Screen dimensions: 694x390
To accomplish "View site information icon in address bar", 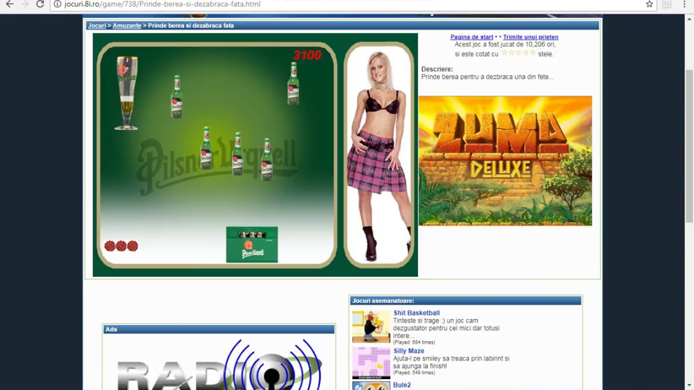I will pos(57,4).
